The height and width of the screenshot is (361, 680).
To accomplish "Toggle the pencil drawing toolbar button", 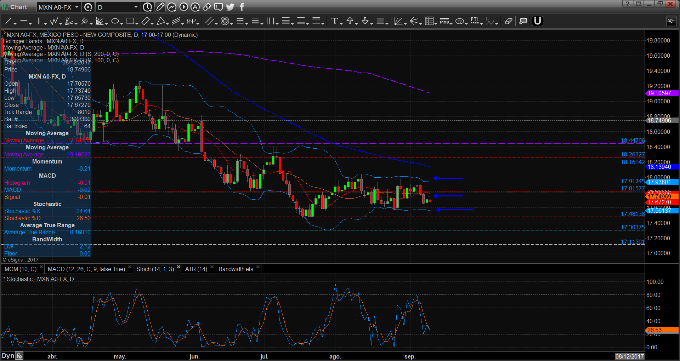I will click(160, 7).
